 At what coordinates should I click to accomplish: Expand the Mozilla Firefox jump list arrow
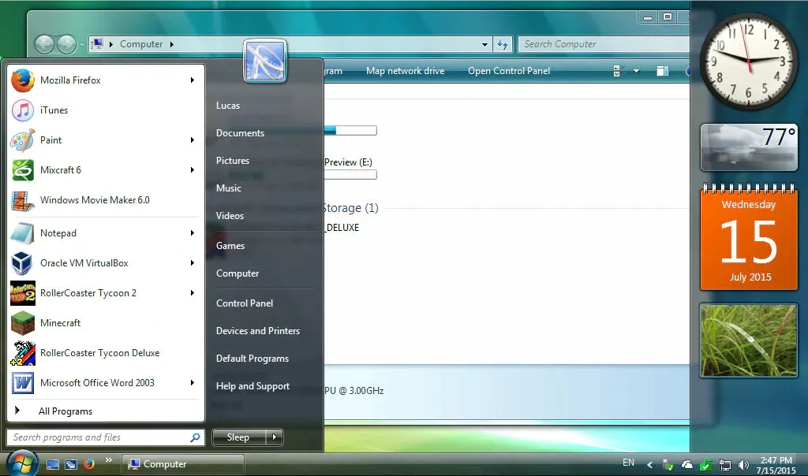[193, 80]
